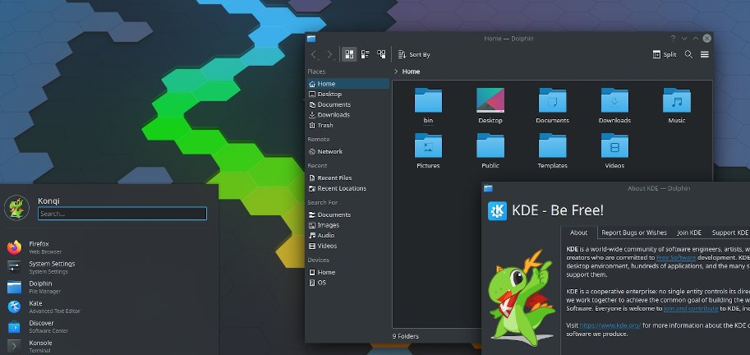
Task: Select the Desktop folder thumbnail
Action: tap(490, 100)
